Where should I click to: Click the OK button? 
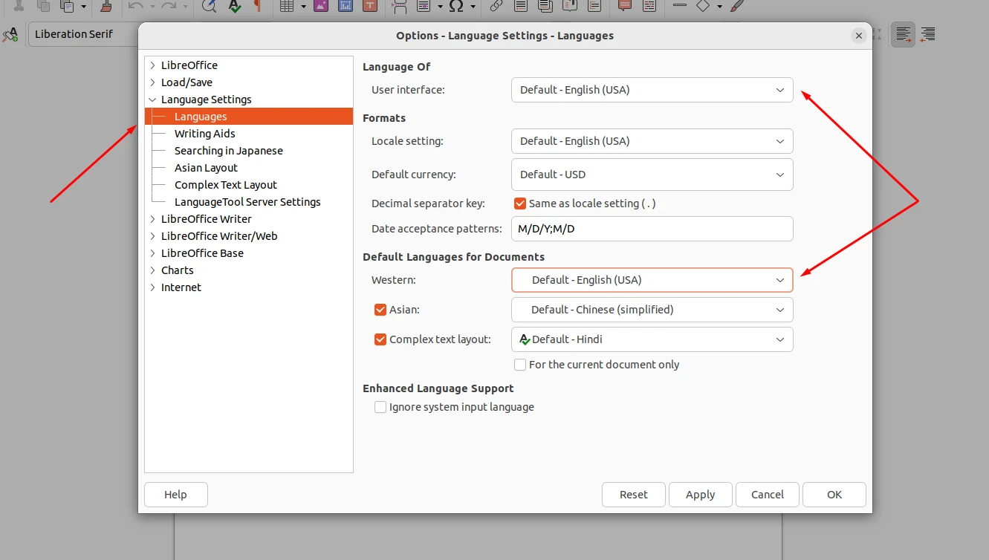pyautogui.click(x=834, y=495)
